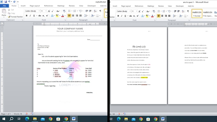Save the reqhallticket document via quick access
This screenshot has height=122, width=217.
(x=6, y=2)
